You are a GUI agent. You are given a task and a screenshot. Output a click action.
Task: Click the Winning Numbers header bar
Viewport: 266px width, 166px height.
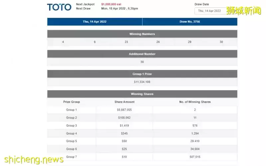point(142,34)
